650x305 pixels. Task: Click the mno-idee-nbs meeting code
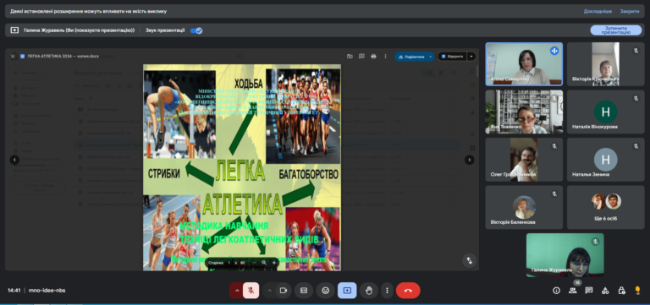(47, 291)
